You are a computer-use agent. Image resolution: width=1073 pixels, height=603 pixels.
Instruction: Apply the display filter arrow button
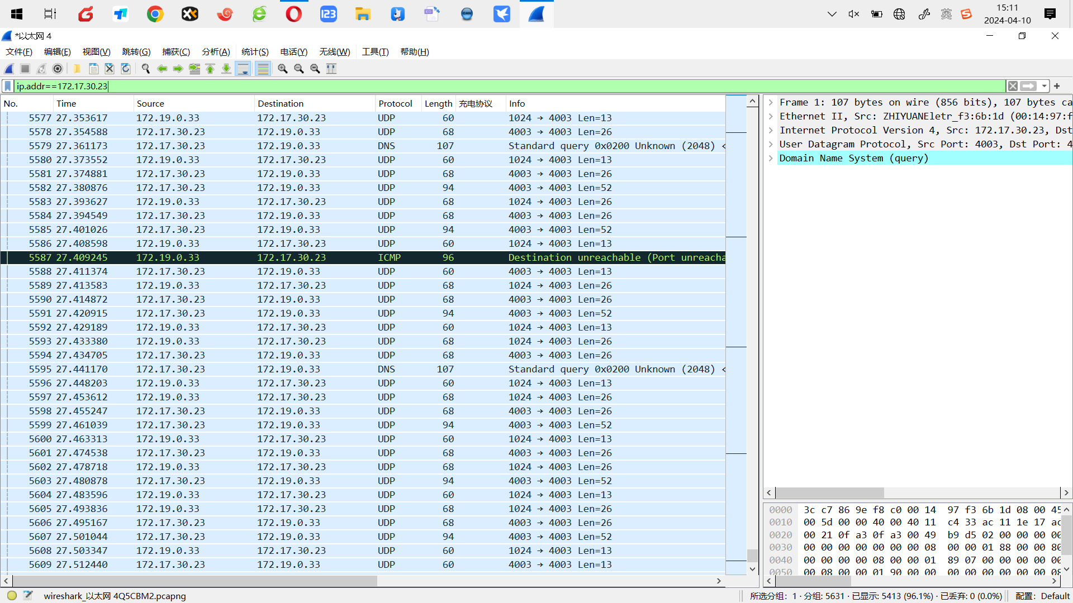pos(1028,86)
